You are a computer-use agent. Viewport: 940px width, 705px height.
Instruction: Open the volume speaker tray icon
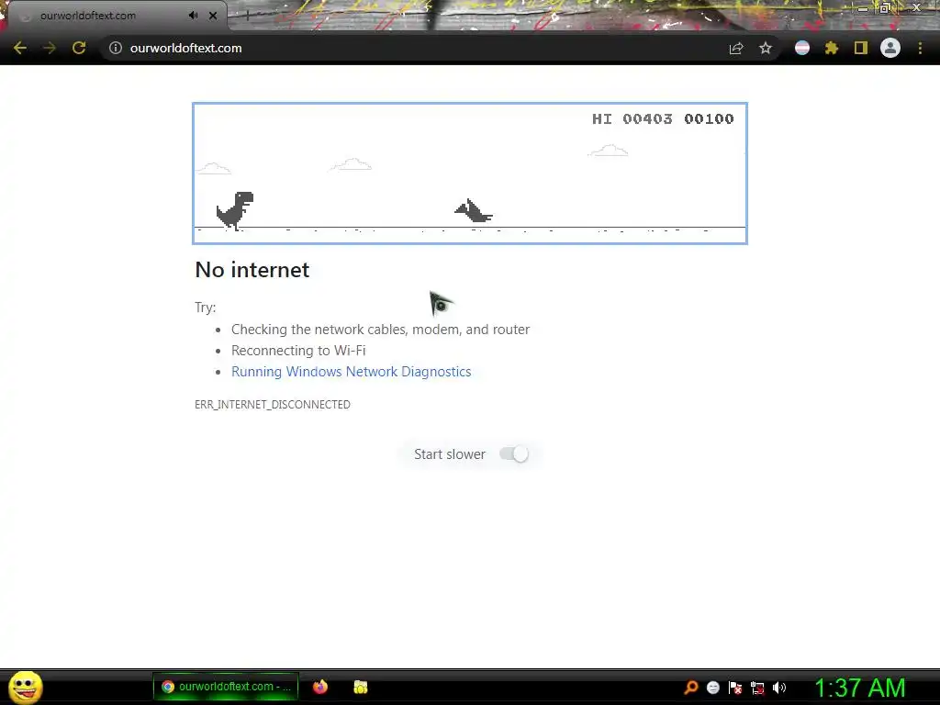coord(779,688)
